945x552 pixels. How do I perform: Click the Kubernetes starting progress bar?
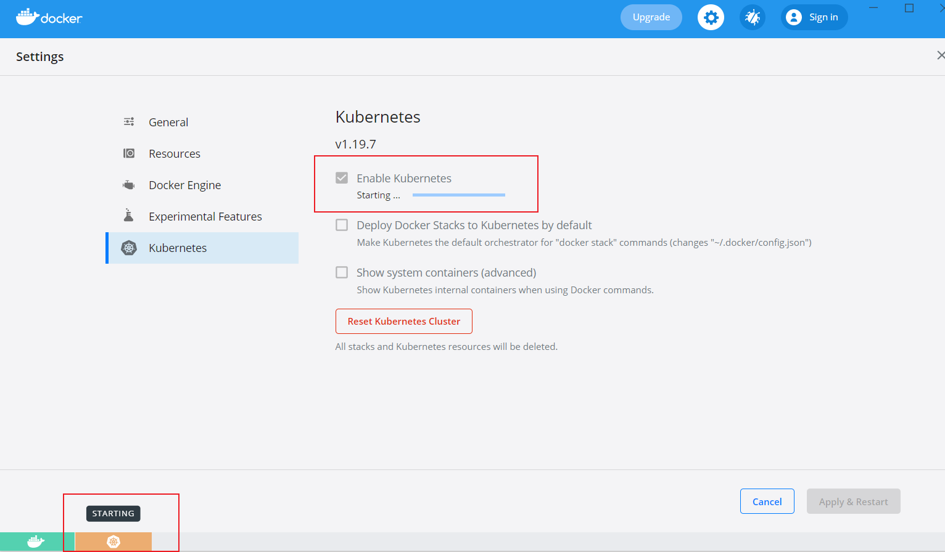(459, 195)
